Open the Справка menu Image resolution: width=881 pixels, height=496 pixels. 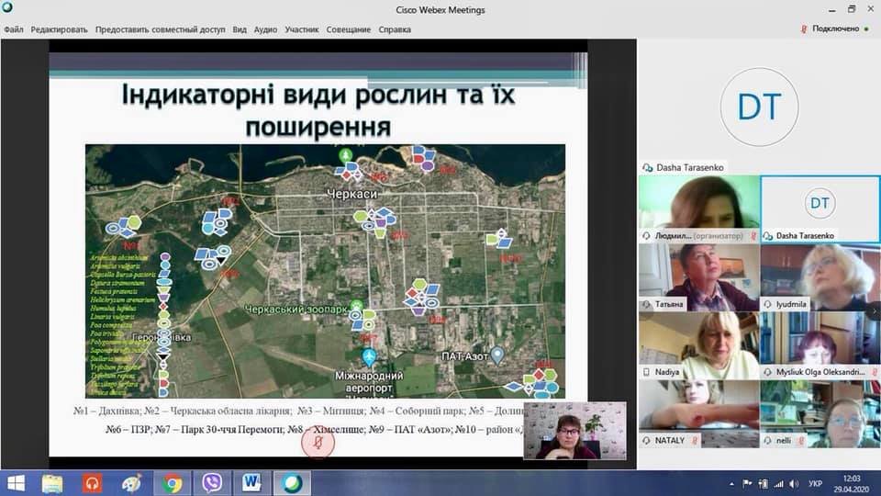click(x=395, y=29)
